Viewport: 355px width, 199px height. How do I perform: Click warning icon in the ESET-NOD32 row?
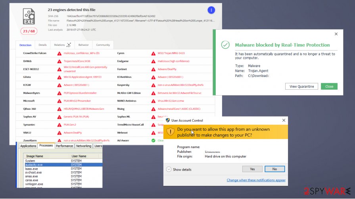(x=59, y=69)
